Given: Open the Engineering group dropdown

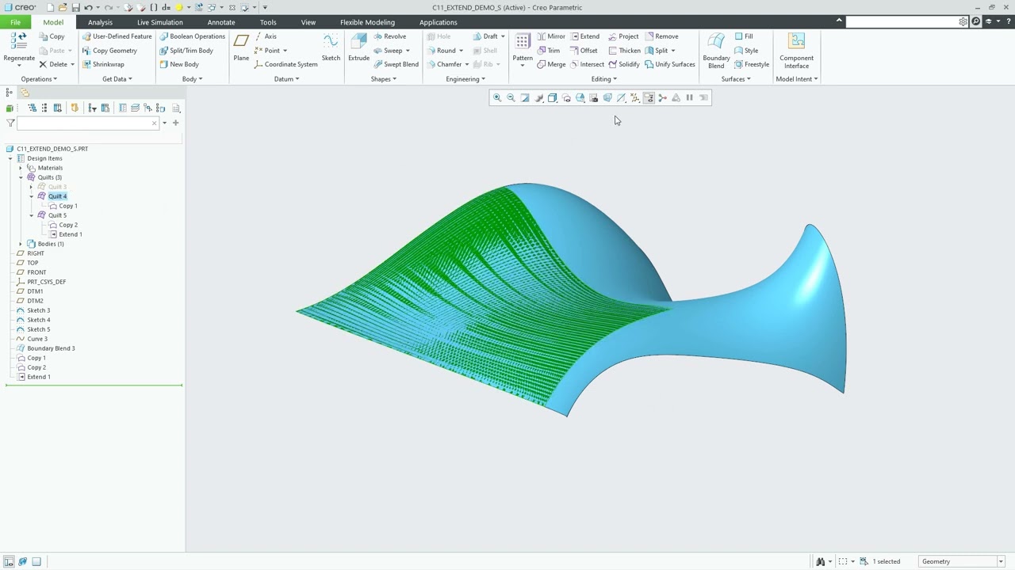Looking at the screenshot, I should tap(465, 79).
